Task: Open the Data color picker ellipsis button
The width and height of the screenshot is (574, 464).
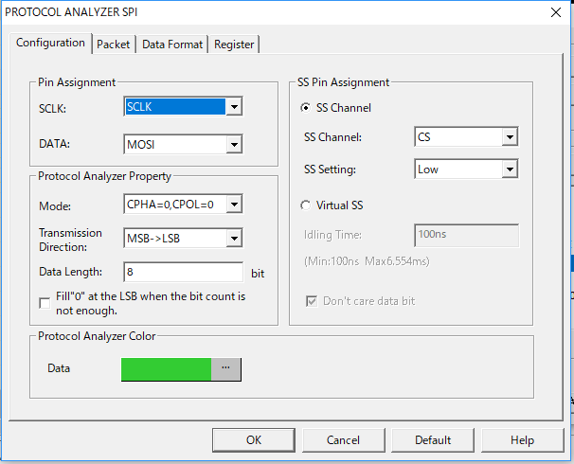Action: (x=225, y=369)
